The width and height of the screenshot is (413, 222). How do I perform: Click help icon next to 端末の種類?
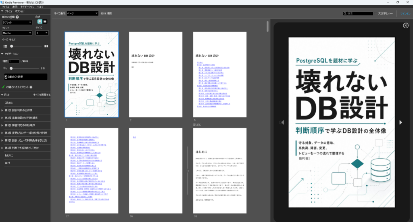point(17,17)
